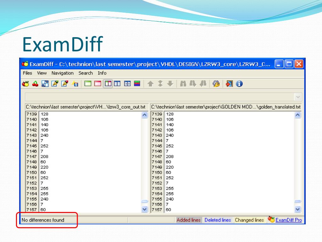Screen dimensions: 322x242
Task: Click the right pane scrollbar thumb
Action: point(297,201)
